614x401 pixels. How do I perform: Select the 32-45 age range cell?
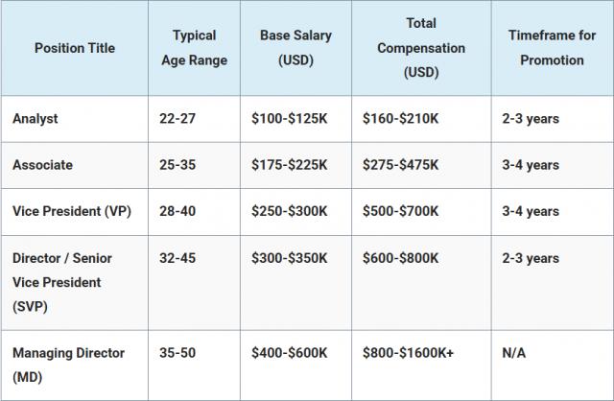177,258
